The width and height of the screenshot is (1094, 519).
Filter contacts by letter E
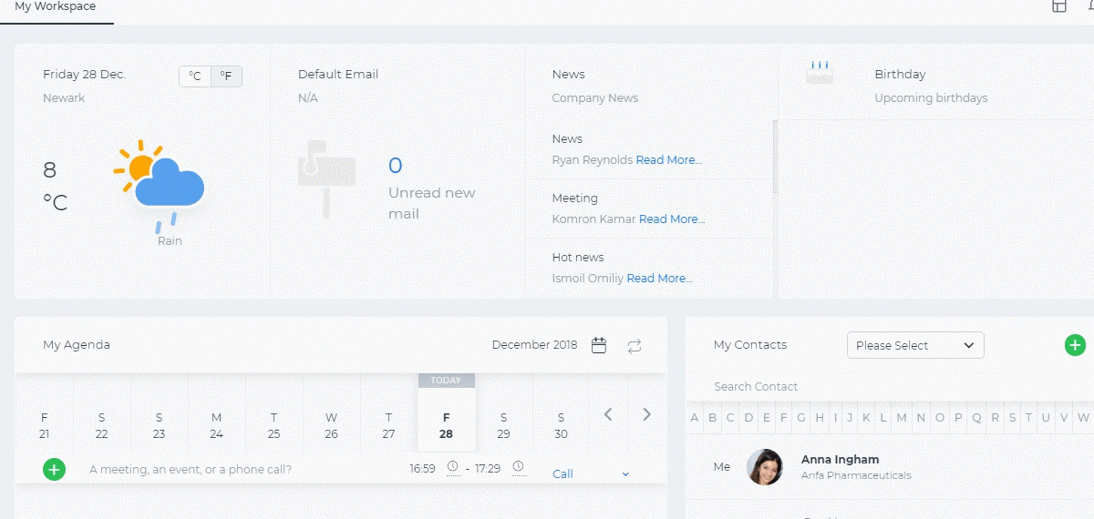tap(767, 418)
